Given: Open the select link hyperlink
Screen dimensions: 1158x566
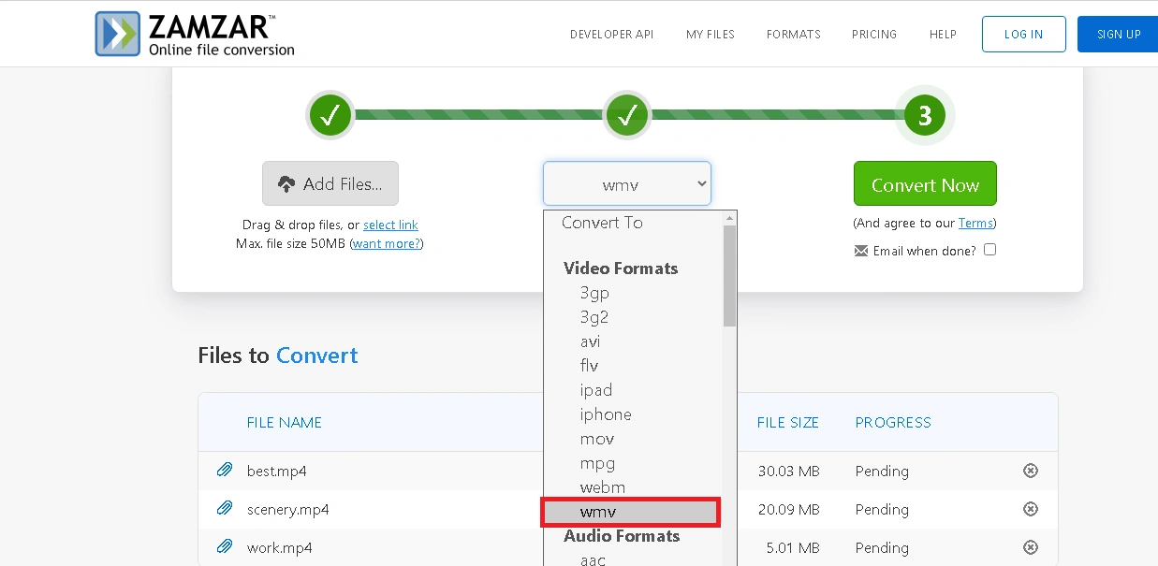Looking at the screenshot, I should coord(390,225).
